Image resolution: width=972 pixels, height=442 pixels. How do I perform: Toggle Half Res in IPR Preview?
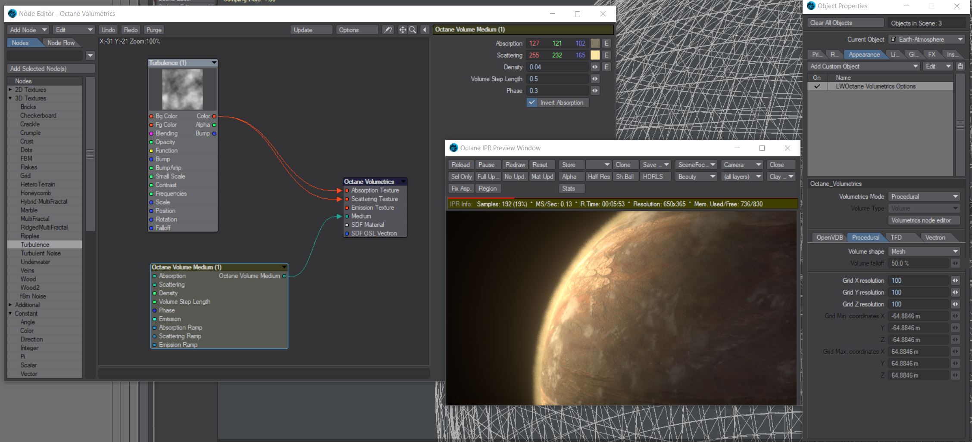pyautogui.click(x=599, y=176)
